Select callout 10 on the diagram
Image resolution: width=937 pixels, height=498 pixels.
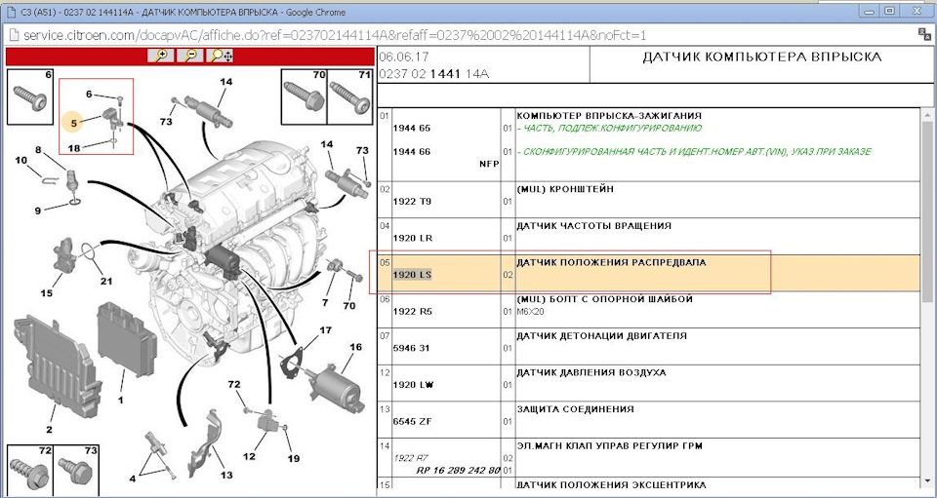20,161
